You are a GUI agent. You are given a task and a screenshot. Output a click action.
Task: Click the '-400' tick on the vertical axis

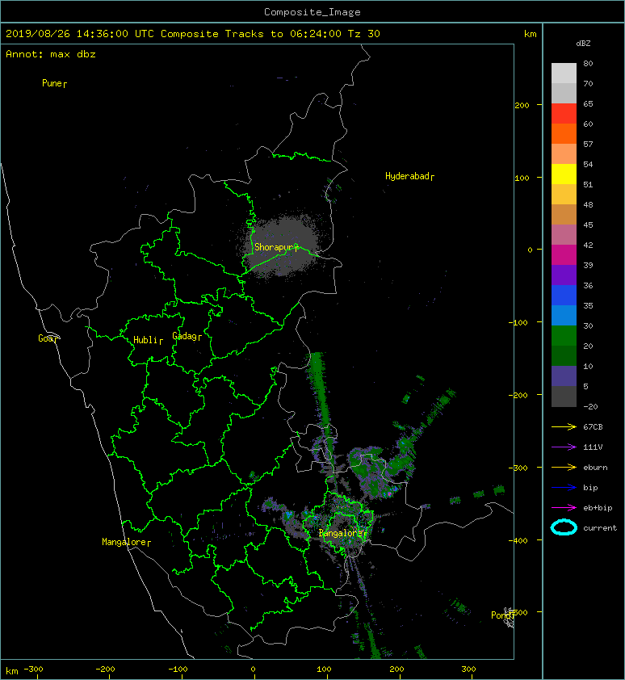[518, 540]
